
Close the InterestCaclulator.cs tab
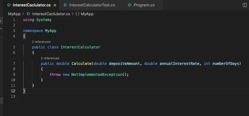coord(55,5)
